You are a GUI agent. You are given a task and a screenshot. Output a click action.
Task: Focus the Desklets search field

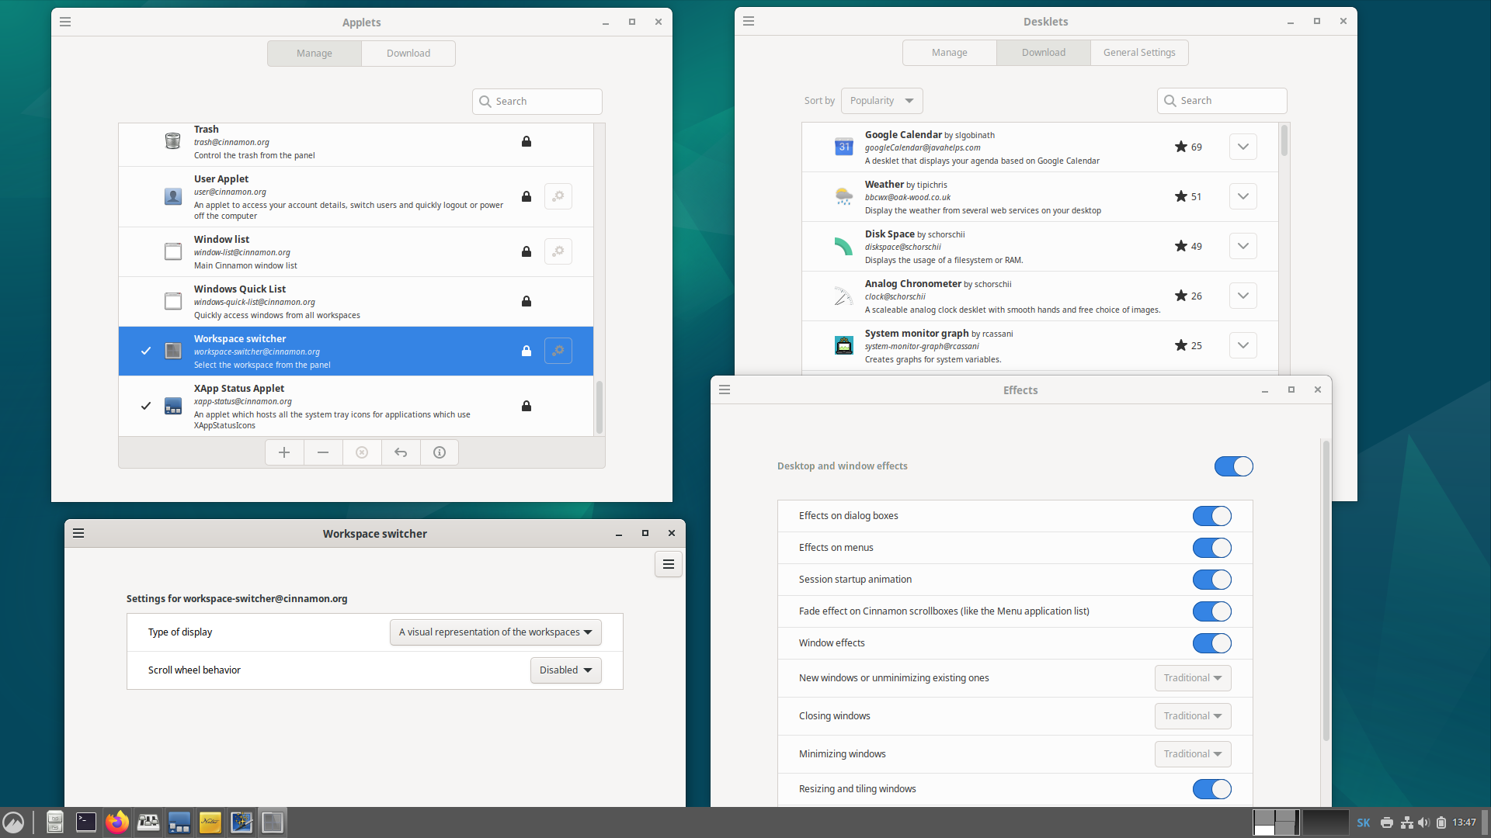(x=1222, y=101)
